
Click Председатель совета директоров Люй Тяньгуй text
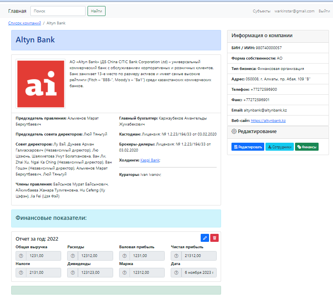click(x=62, y=134)
